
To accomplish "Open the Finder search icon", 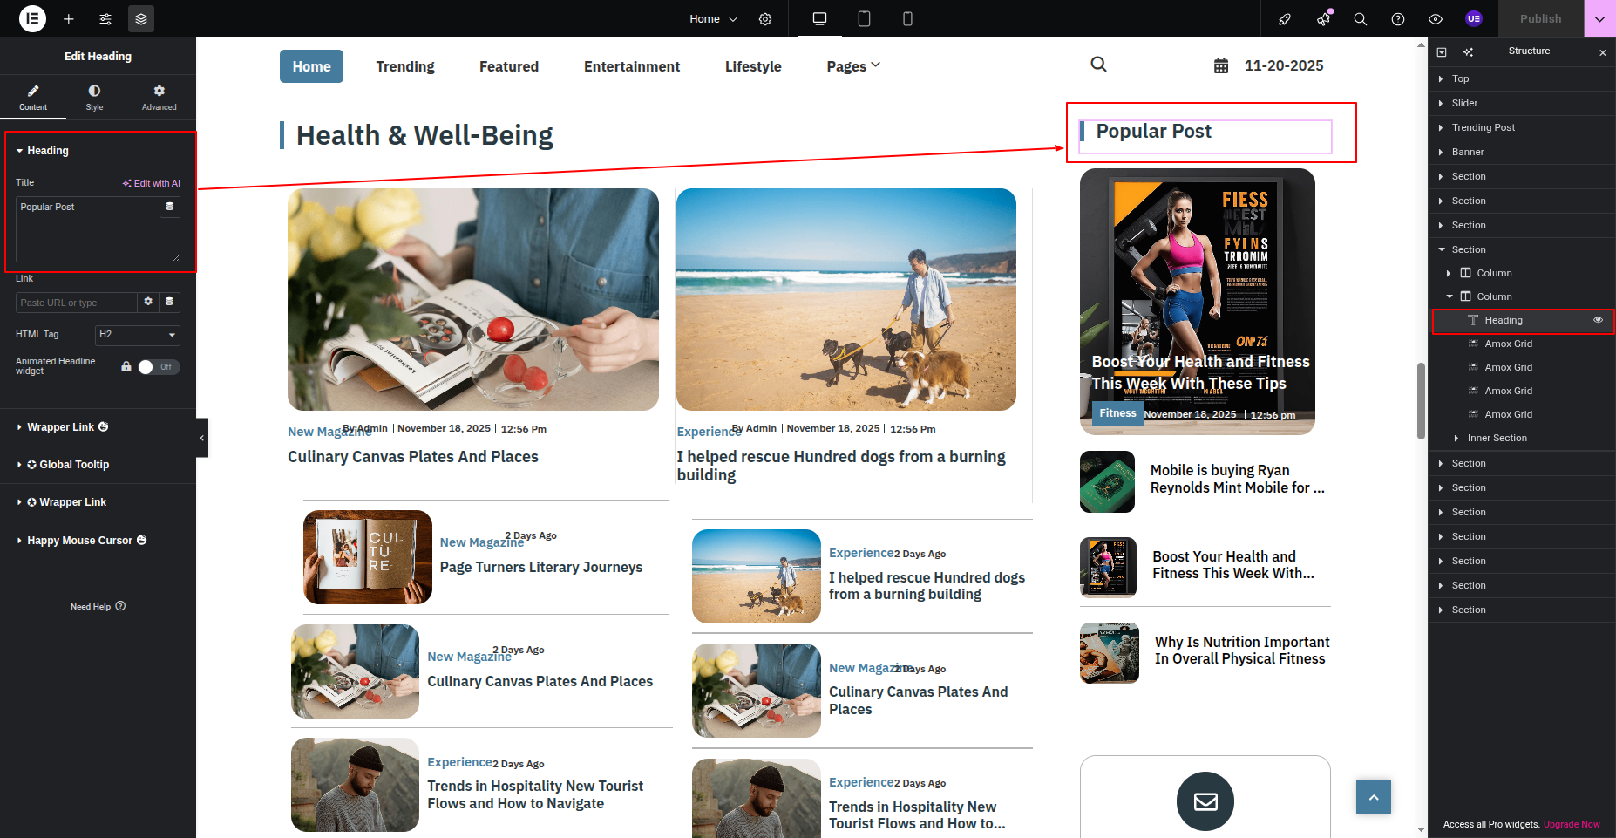I will tap(1360, 18).
